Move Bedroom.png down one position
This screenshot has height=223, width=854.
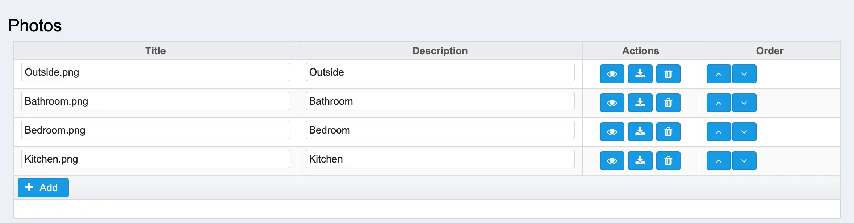744,132
